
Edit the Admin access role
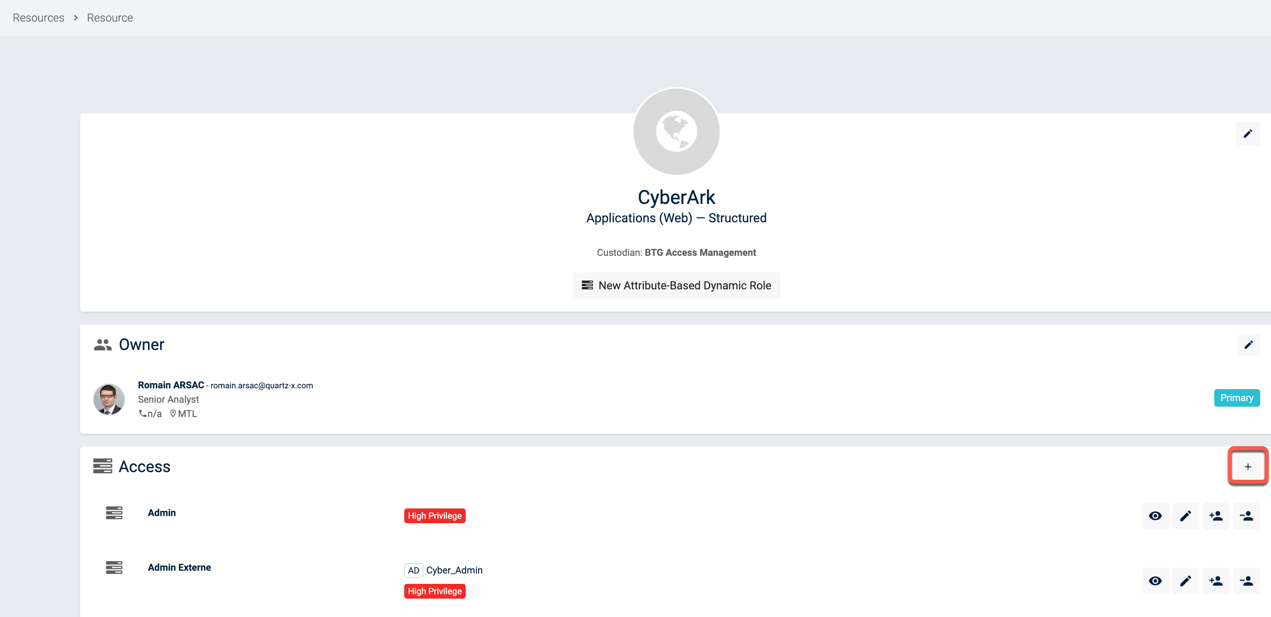click(1185, 516)
